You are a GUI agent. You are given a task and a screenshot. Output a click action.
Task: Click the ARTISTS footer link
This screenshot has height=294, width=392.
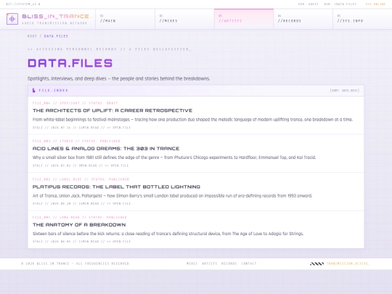coord(210,264)
